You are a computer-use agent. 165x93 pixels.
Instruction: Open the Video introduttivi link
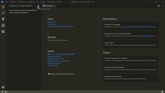point(54,56)
